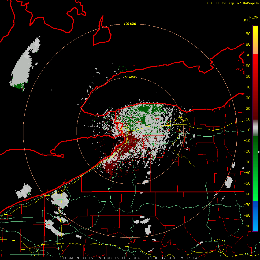The image size is (260, 260).
Task: Click the 30 value on velocity scale
Action: (248, 98)
